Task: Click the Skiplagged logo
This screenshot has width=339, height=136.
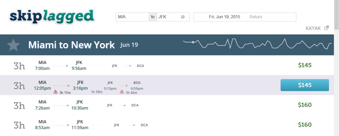Action: [x=51, y=17]
